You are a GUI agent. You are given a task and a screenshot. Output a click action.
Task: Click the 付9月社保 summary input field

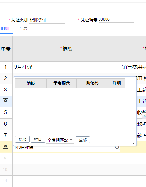[x=66, y=148]
